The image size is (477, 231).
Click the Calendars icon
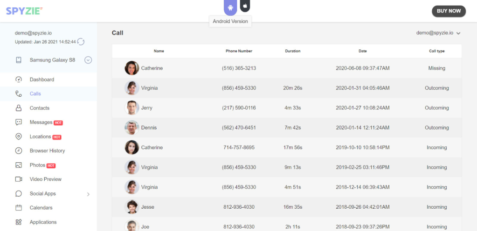coord(19,208)
